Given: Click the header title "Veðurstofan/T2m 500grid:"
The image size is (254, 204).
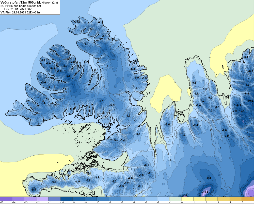Looking at the screenshot, I should tap(21, 2).
